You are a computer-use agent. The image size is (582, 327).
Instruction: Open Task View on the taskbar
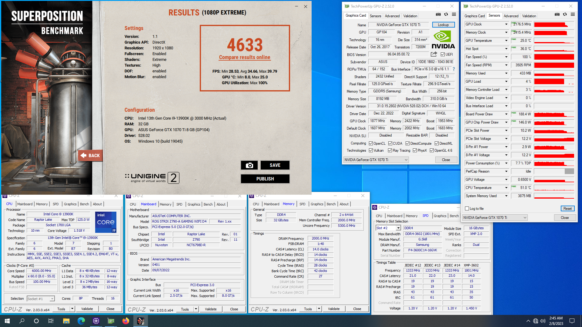[51, 321]
